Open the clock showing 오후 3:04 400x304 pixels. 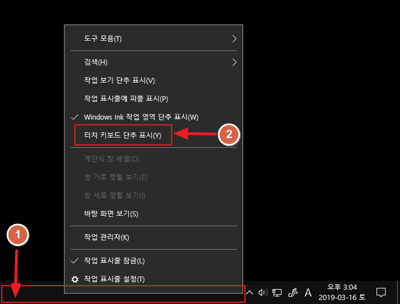pos(342,293)
